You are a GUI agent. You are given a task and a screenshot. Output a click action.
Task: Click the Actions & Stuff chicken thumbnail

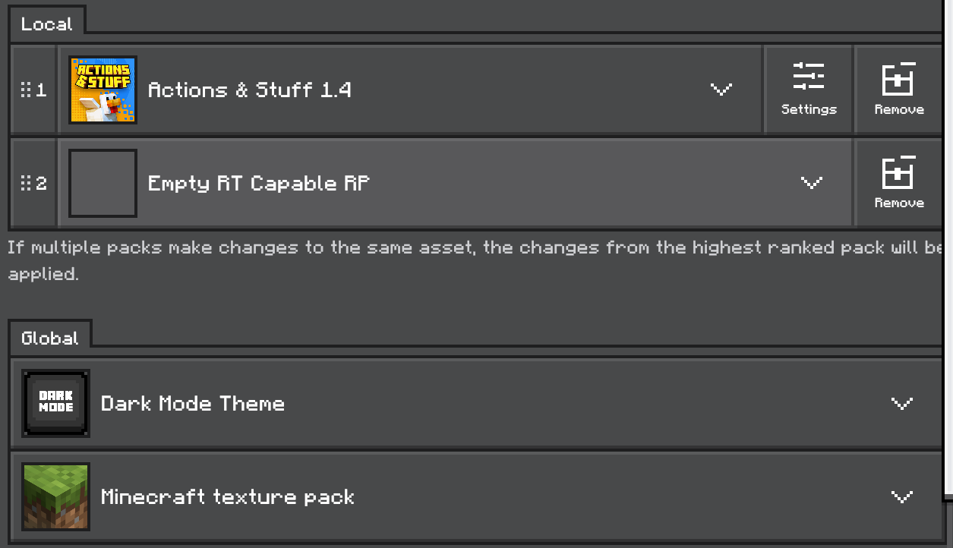103,90
